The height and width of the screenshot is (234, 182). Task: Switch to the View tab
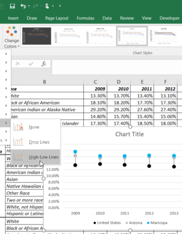(x=147, y=18)
